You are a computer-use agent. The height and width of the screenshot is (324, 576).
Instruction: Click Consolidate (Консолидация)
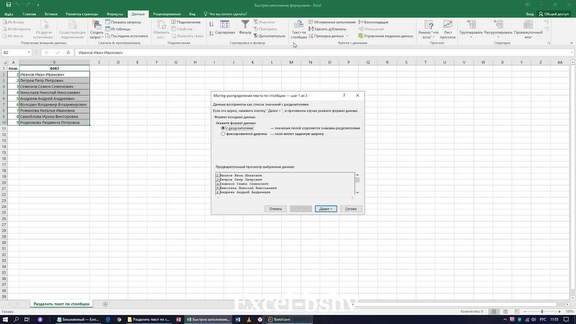point(373,22)
